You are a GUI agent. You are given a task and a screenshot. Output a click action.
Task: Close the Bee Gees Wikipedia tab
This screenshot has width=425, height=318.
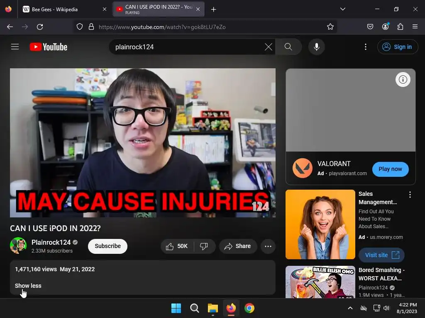[x=105, y=9]
